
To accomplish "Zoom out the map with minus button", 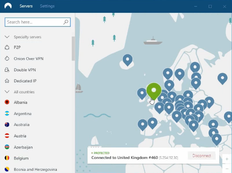I will pos(227,169).
